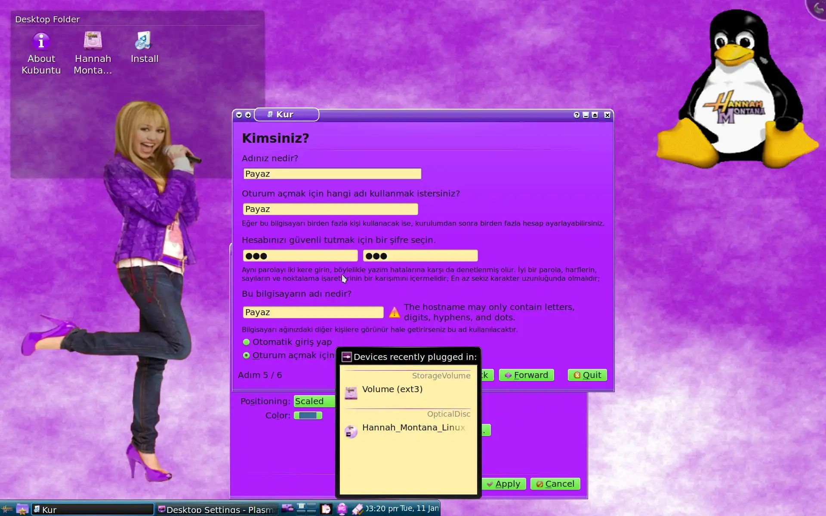Open the Color picker swatch

(308, 415)
